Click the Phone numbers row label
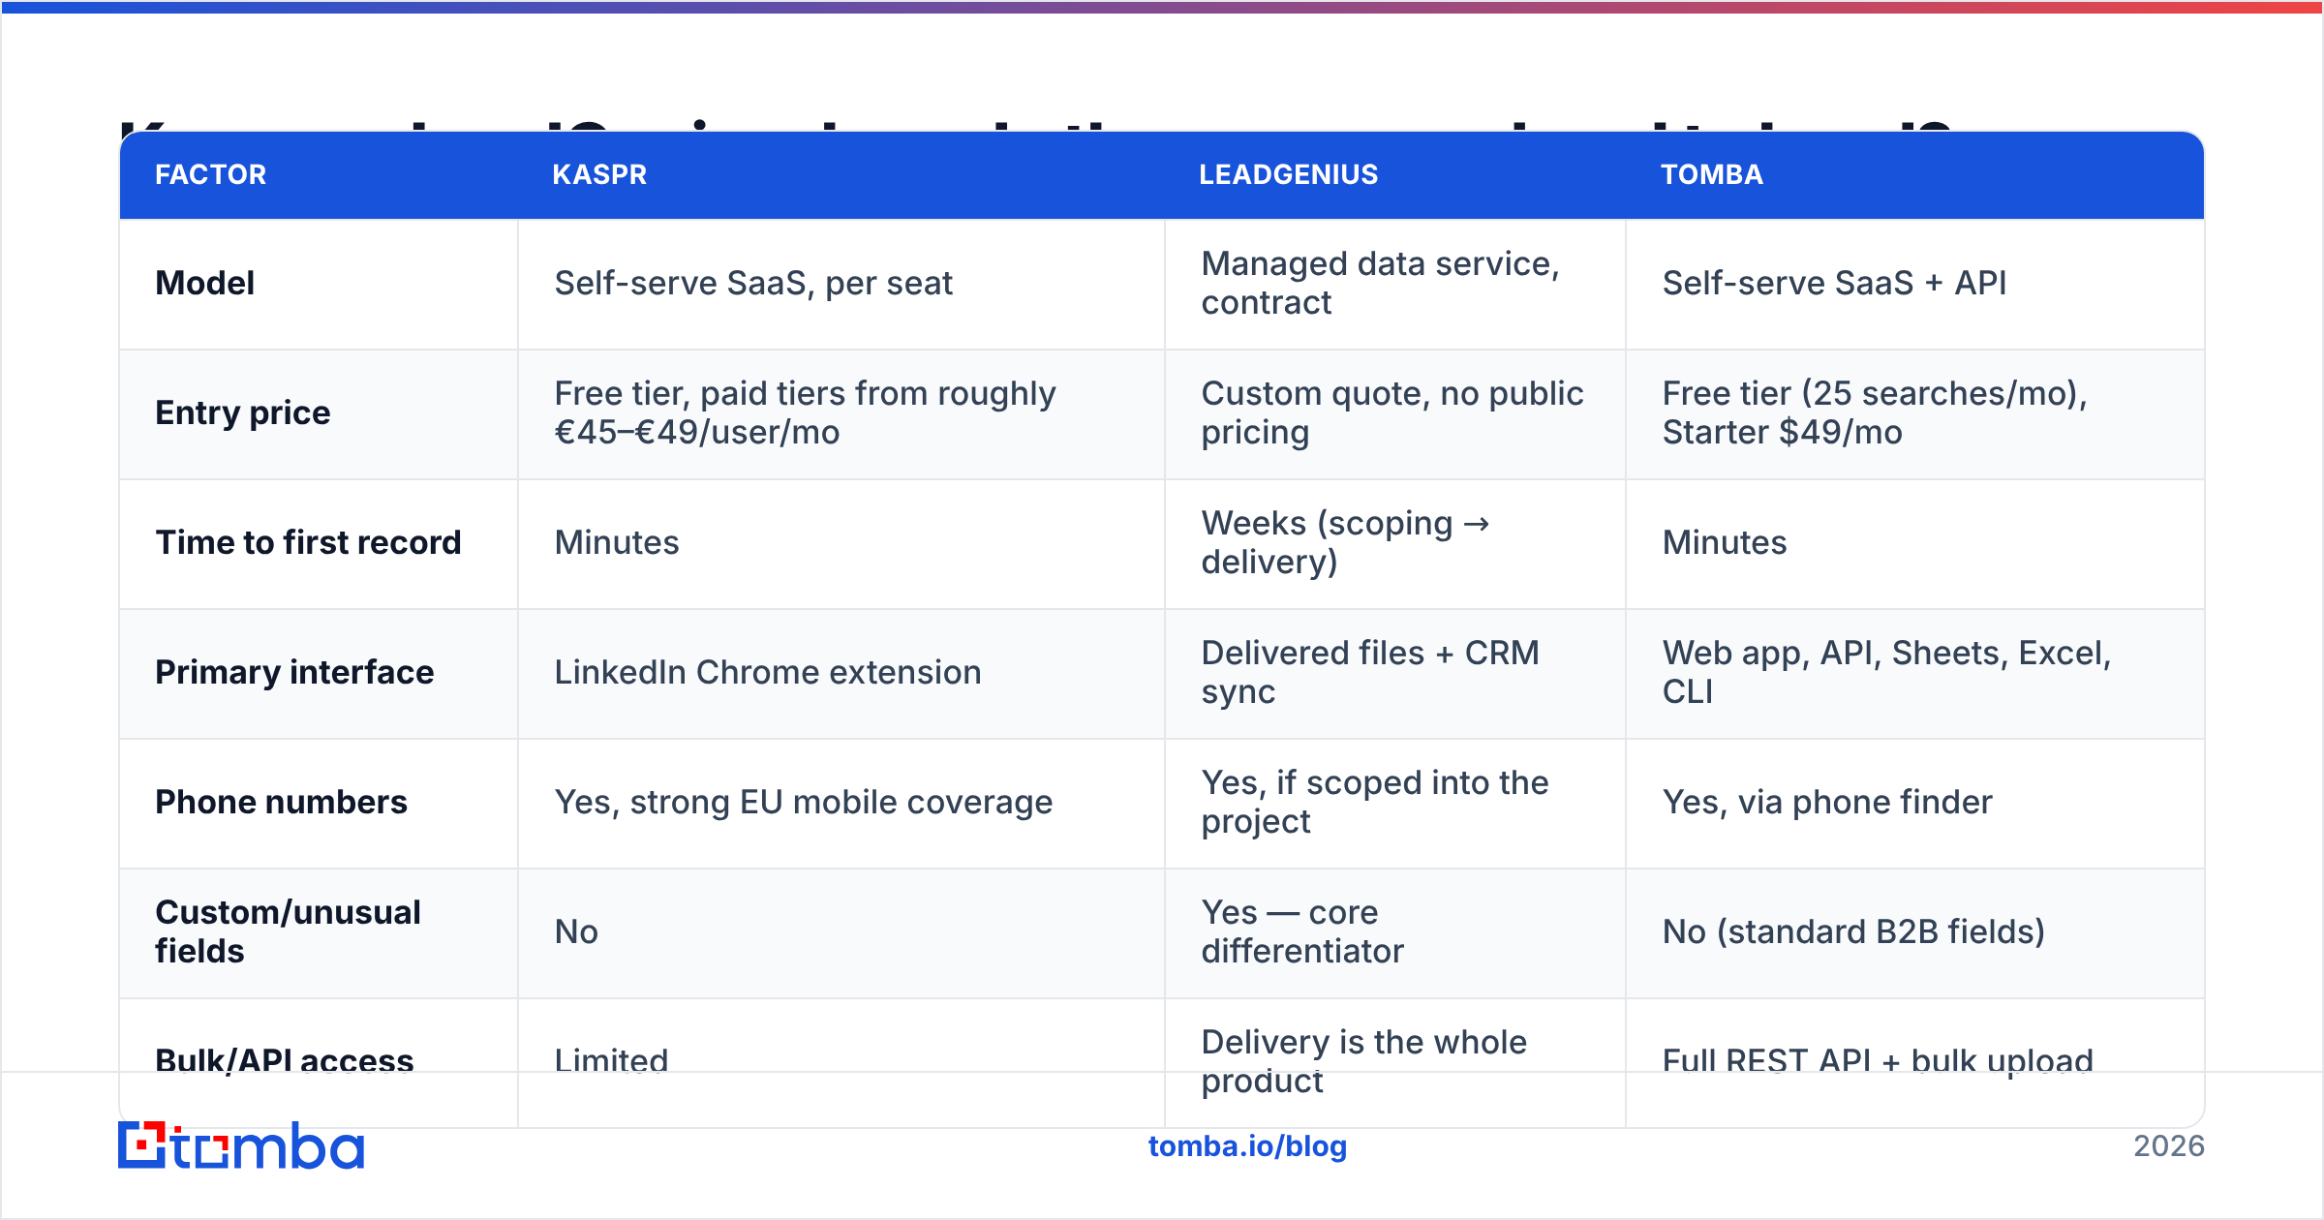 [281, 802]
